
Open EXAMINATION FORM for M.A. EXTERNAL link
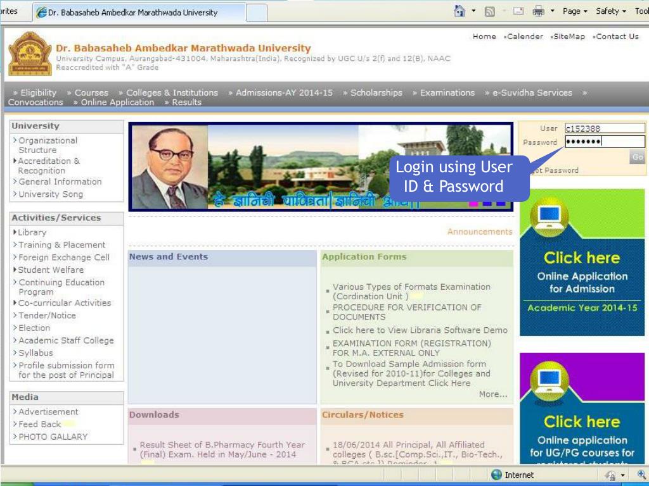[x=412, y=348]
